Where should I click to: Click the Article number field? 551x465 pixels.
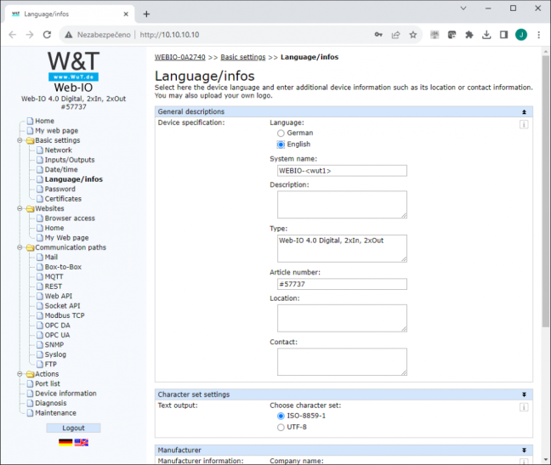click(x=342, y=284)
